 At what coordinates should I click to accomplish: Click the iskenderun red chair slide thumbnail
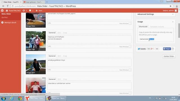36,85
